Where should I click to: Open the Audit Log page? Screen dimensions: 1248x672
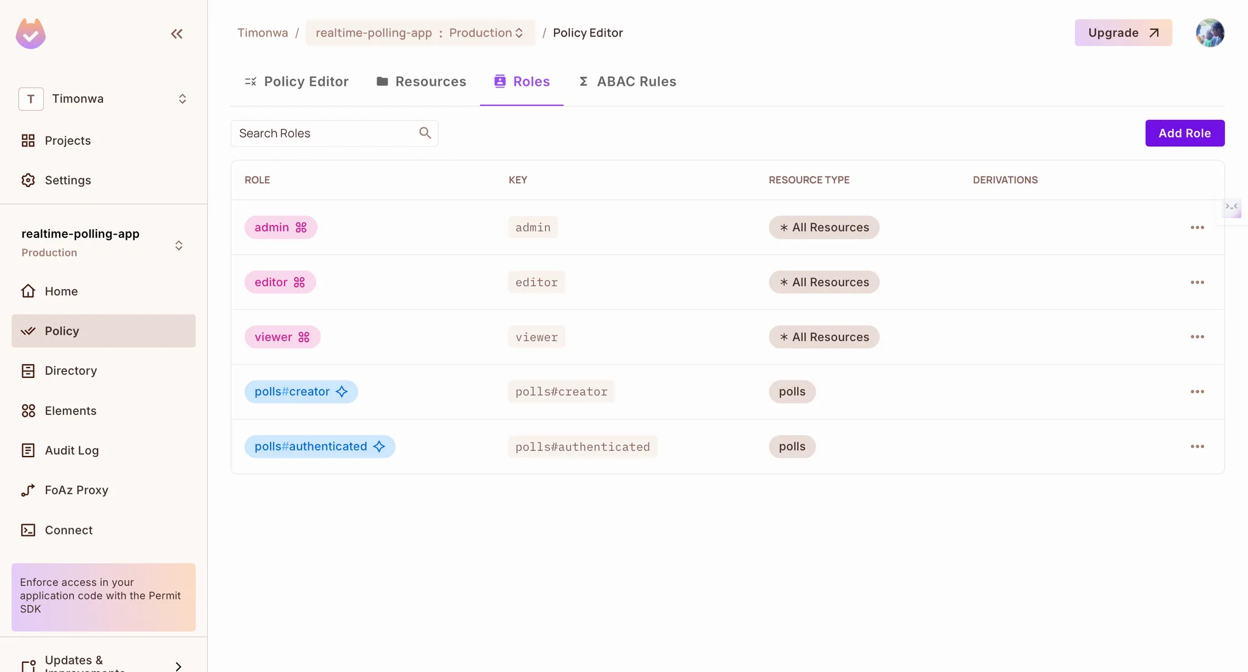71,450
